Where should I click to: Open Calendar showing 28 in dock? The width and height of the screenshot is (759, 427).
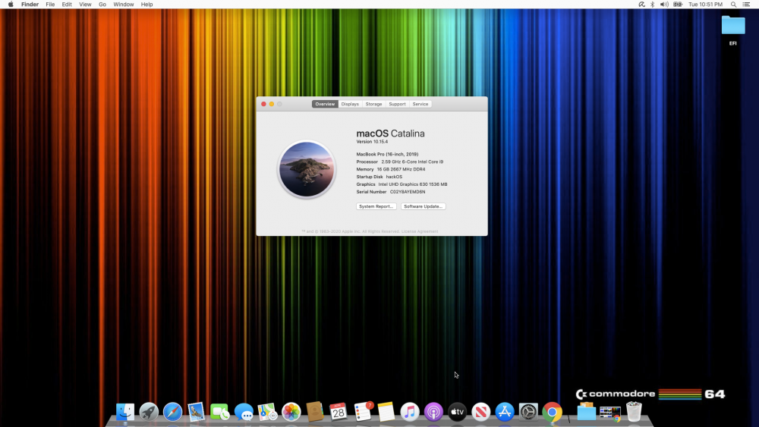coord(339,412)
